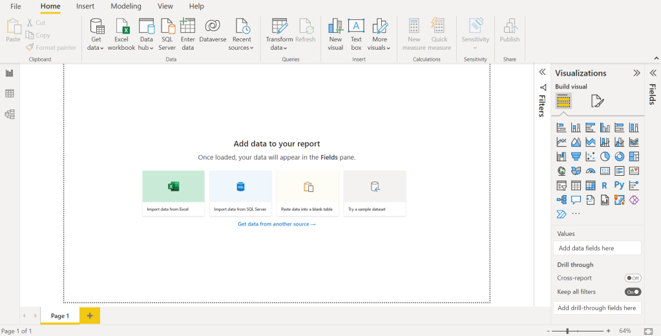Collapse the ribbon with the chevron
The width and height of the screenshot is (661, 336).
[656, 58]
